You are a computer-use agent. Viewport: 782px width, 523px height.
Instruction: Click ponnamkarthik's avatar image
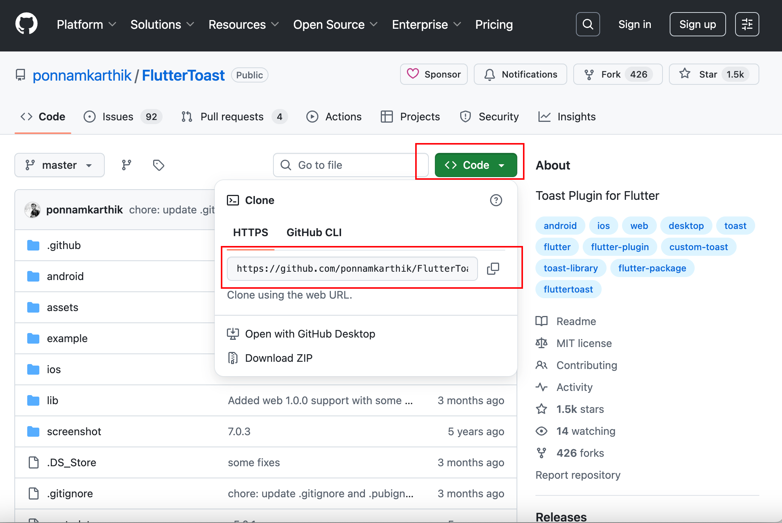(x=33, y=210)
